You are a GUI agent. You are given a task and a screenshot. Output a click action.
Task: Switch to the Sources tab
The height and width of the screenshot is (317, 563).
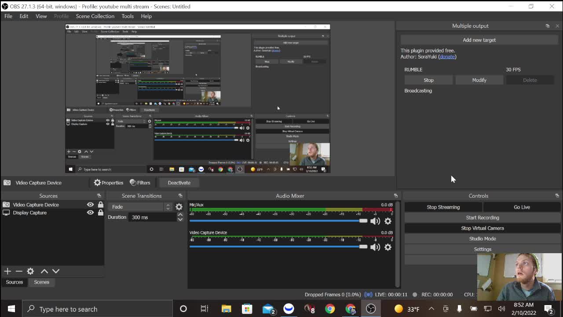click(15, 282)
